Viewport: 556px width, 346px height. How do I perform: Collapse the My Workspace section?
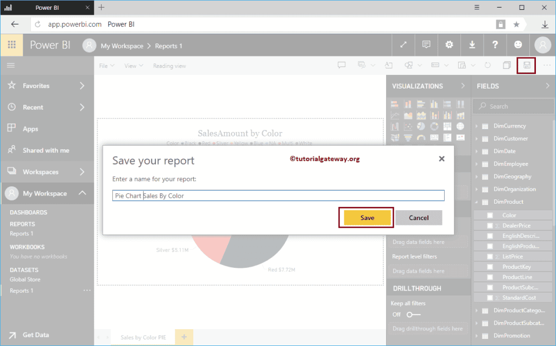(83, 193)
